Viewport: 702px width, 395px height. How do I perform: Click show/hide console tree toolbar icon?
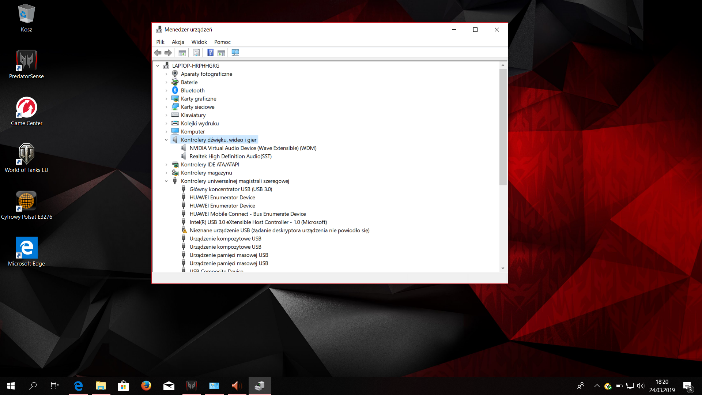182,53
